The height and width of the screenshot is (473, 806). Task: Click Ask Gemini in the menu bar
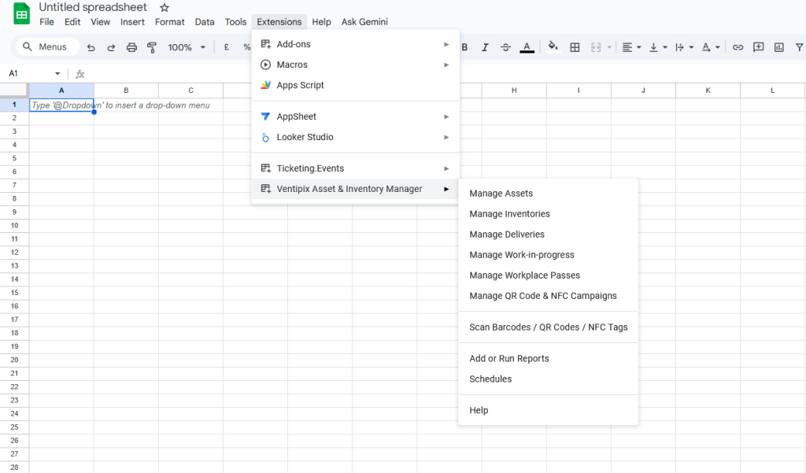click(364, 22)
